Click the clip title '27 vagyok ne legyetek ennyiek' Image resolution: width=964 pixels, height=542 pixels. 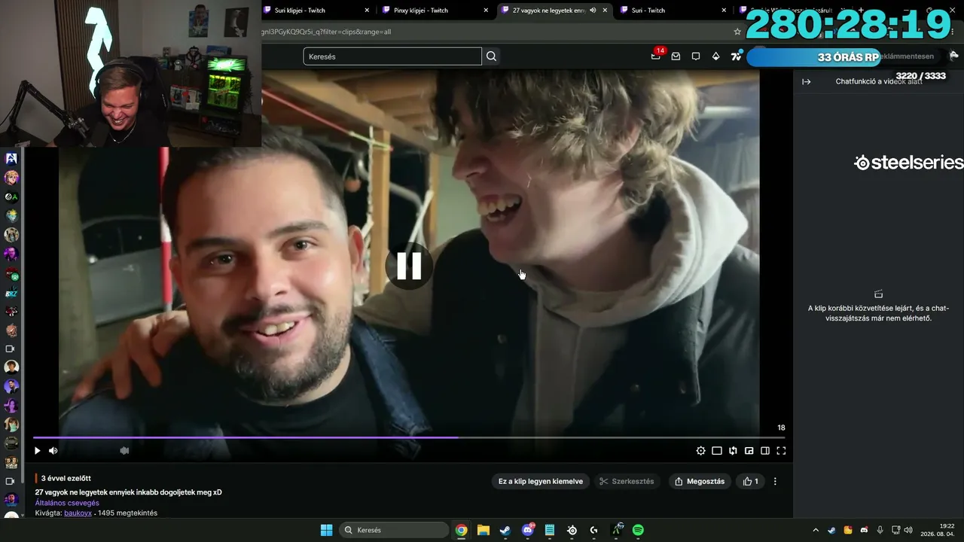pyautogui.click(x=128, y=492)
